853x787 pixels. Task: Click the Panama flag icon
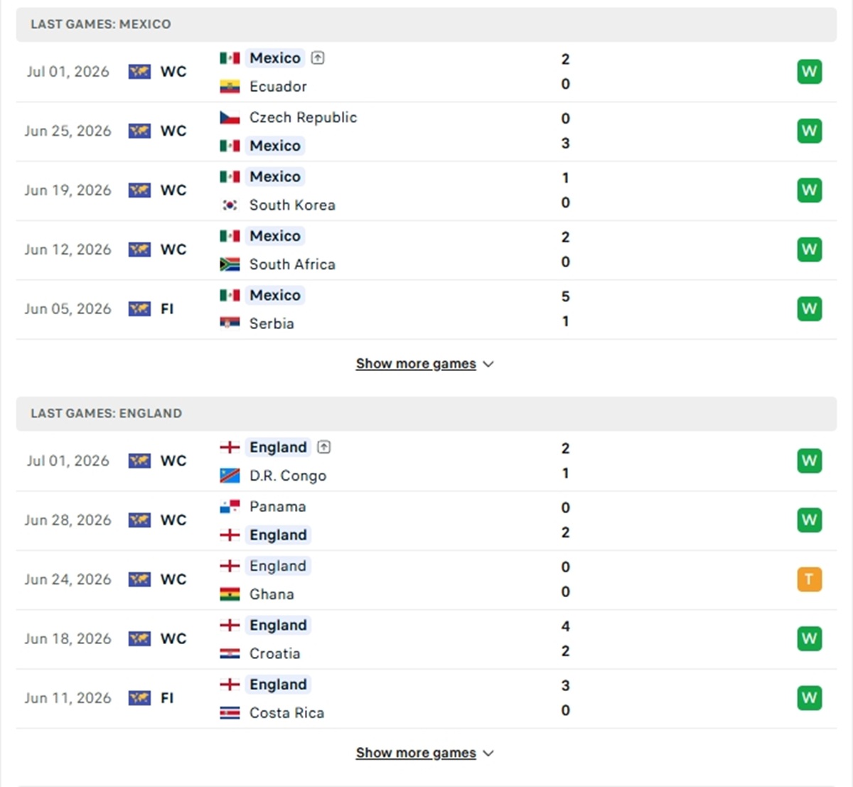pyautogui.click(x=230, y=507)
